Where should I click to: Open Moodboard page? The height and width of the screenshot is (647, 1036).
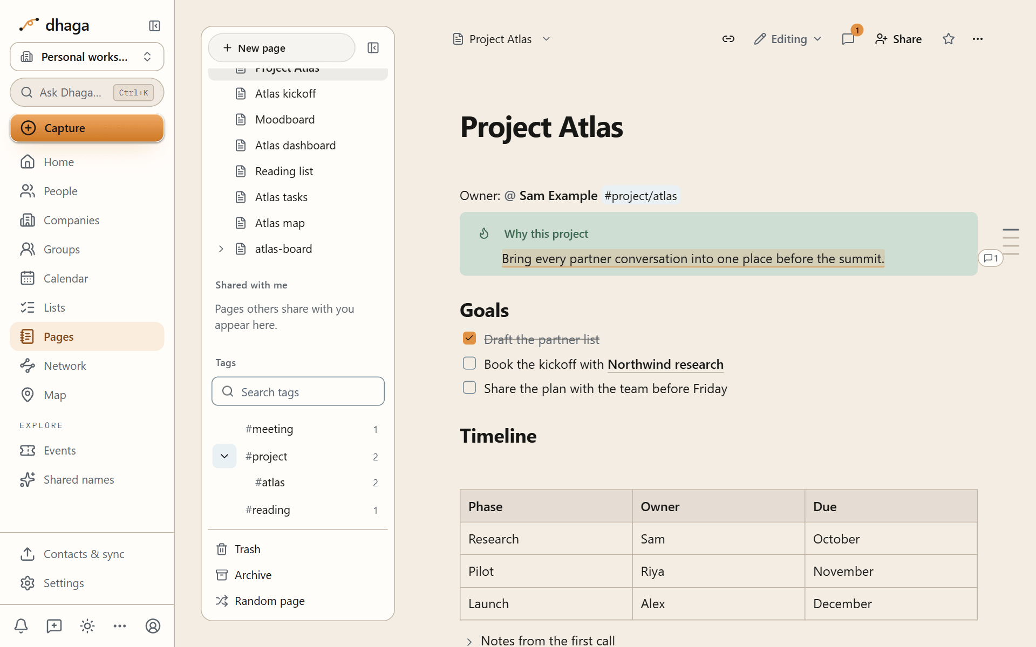[x=298, y=119]
